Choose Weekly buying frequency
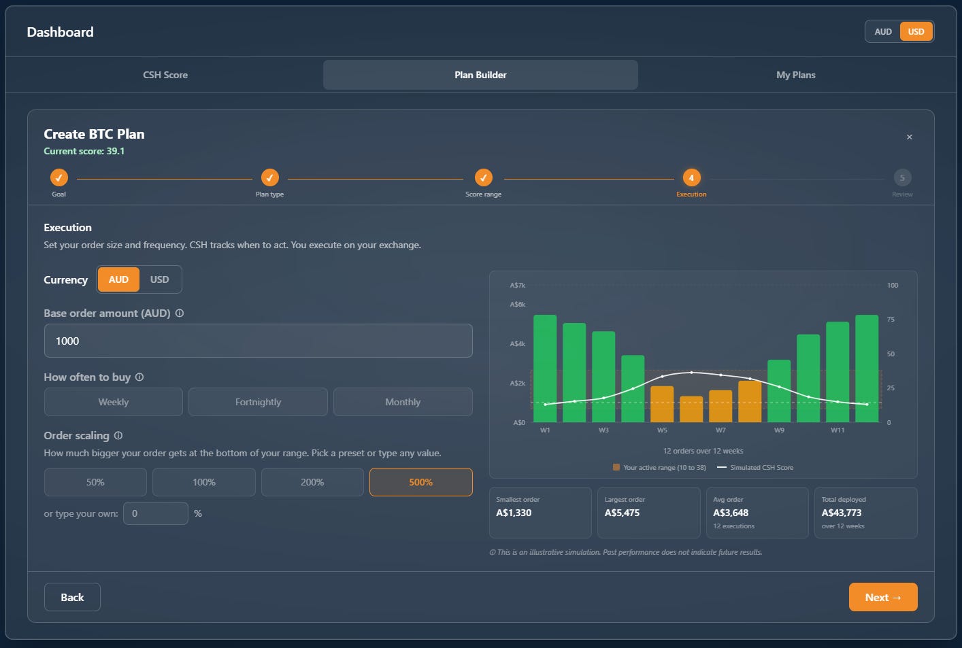 coord(114,402)
